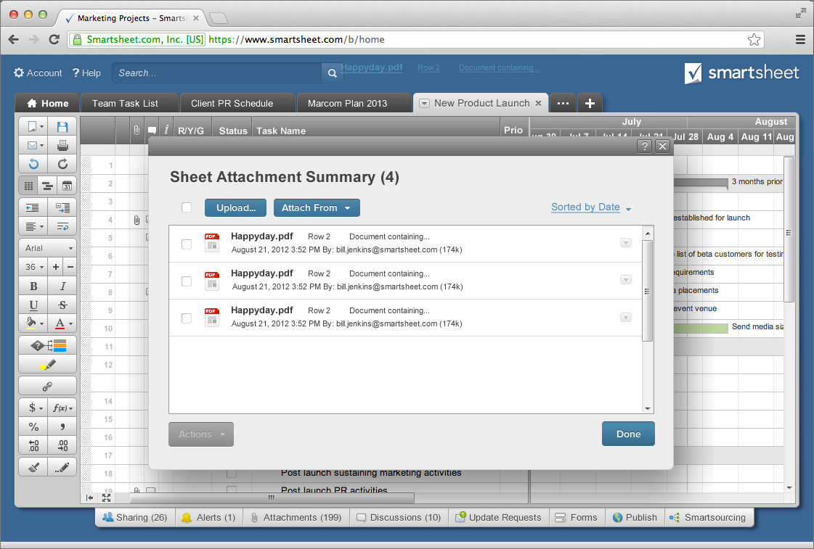
Task: Click the Print icon in left toolbar
Action: [62, 146]
